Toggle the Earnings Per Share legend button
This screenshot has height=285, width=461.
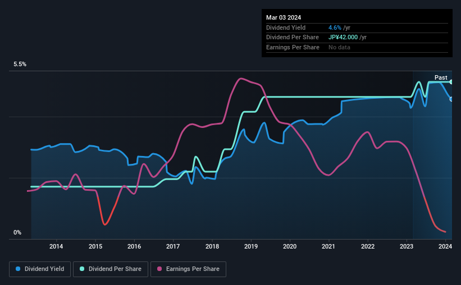coord(188,269)
